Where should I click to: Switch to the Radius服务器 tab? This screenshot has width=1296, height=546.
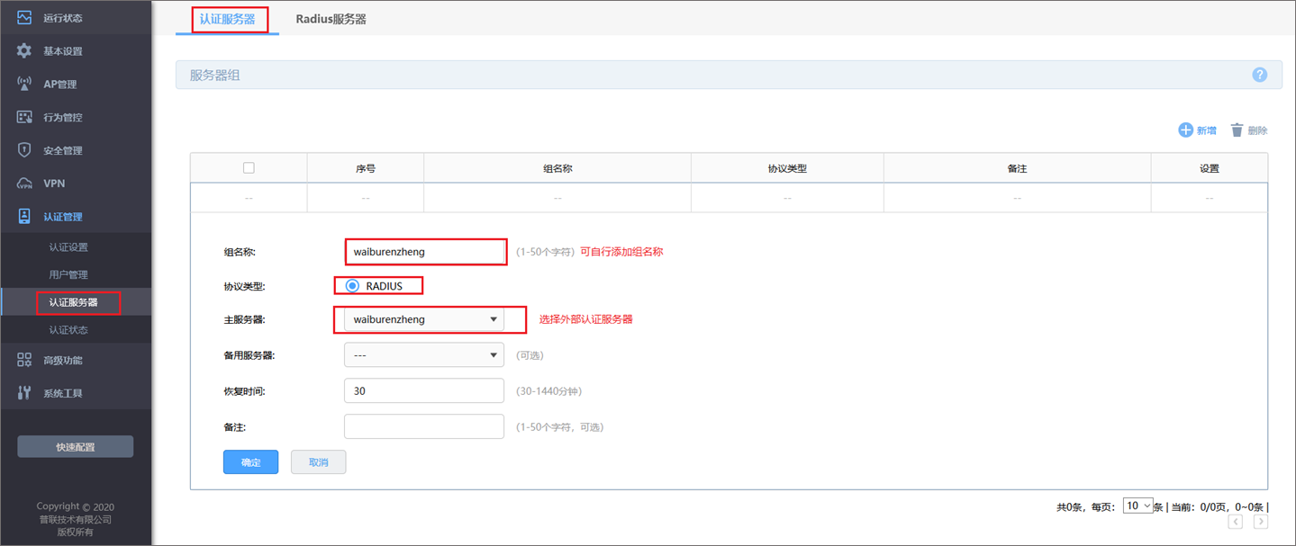[331, 19]
